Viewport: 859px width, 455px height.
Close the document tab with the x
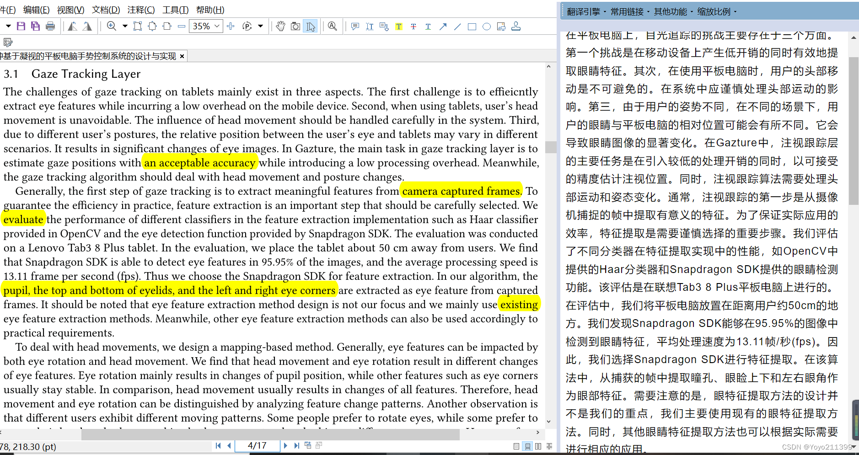point(182,56)
